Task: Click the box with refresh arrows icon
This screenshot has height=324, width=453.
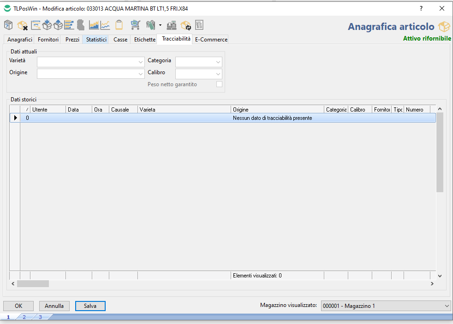Action: (x=186, y=25)
